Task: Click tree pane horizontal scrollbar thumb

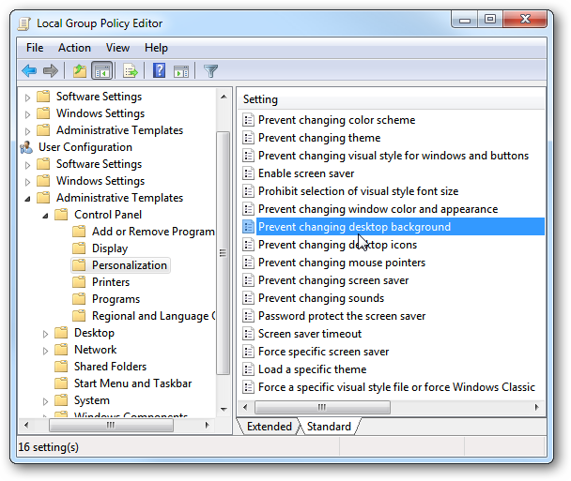Action: (111, 425)
